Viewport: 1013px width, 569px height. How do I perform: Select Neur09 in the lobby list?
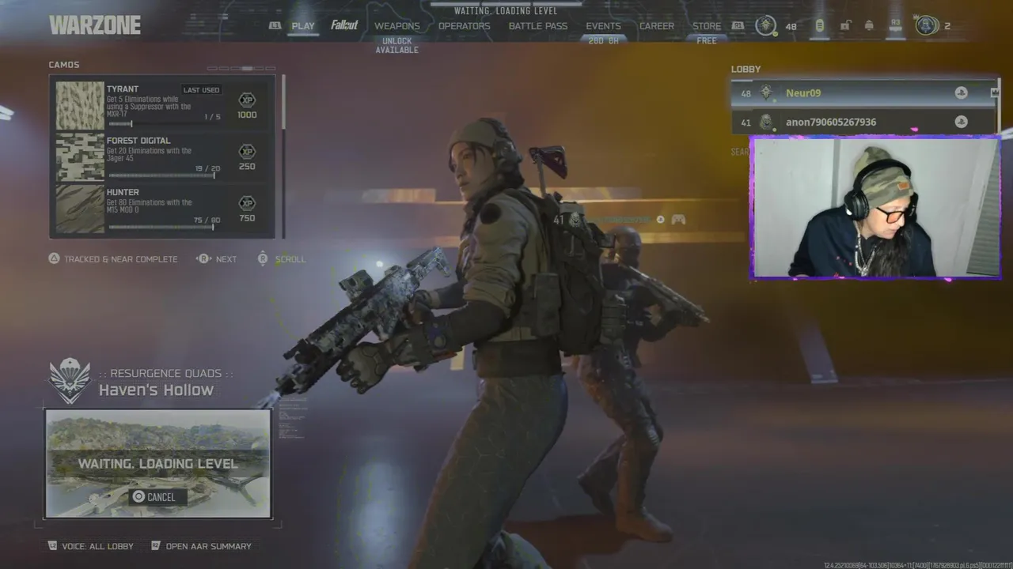pyautogui.click(x=865, y=92)
